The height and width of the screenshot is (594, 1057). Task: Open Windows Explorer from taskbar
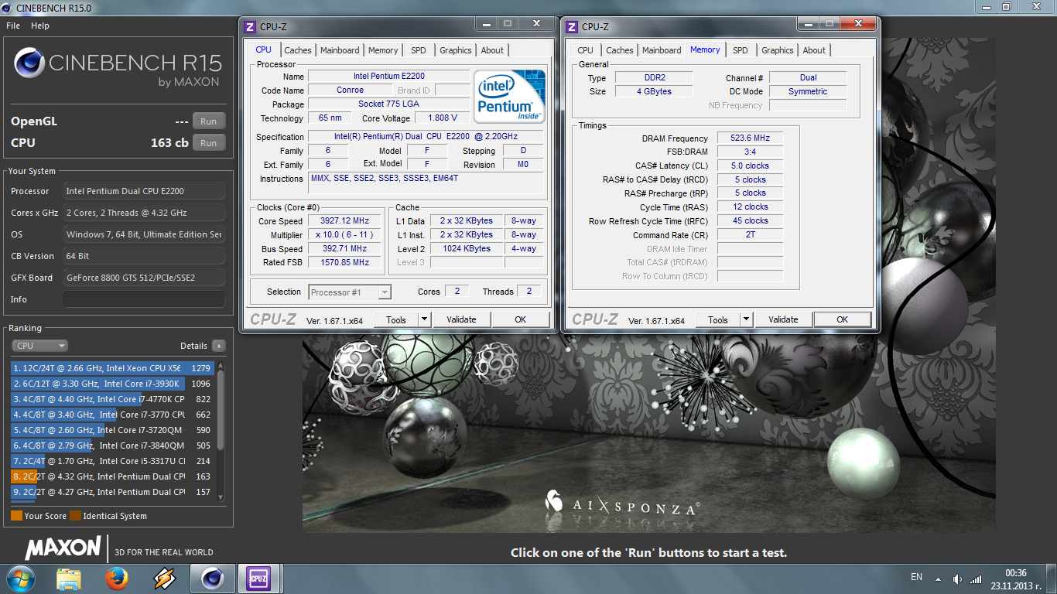coord(69,578)
